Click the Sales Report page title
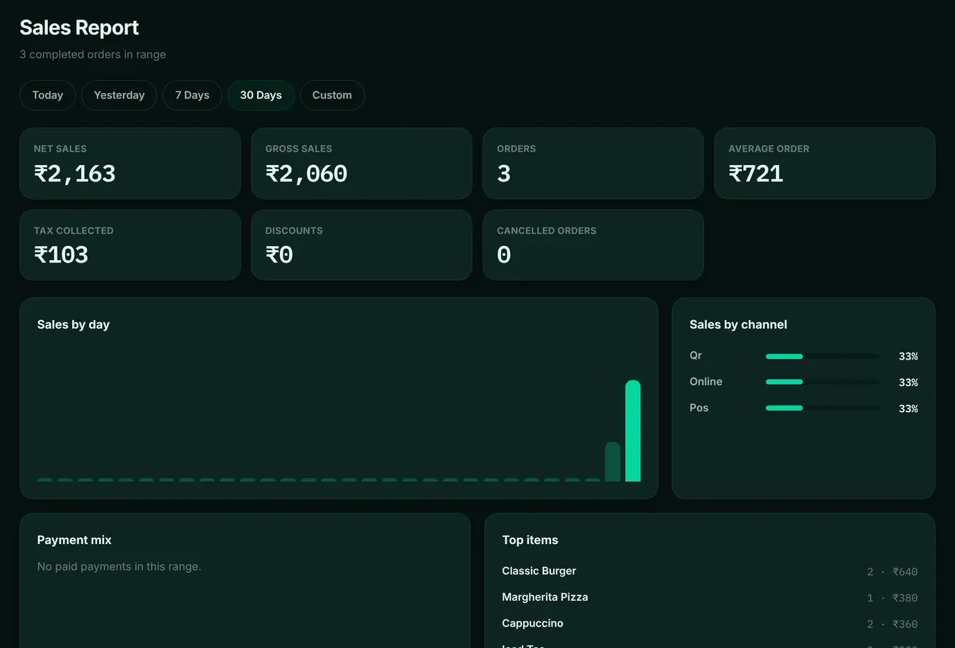 point(79,28)
